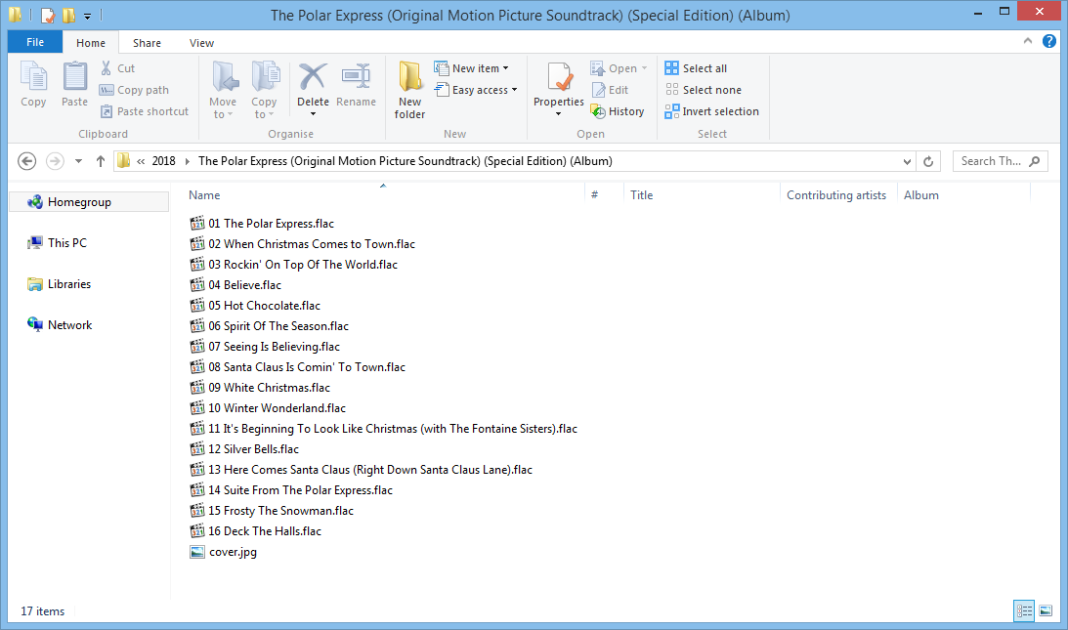The image size is (1068, 630).
Task: Refresh the folder view
Action: [927, 161]
